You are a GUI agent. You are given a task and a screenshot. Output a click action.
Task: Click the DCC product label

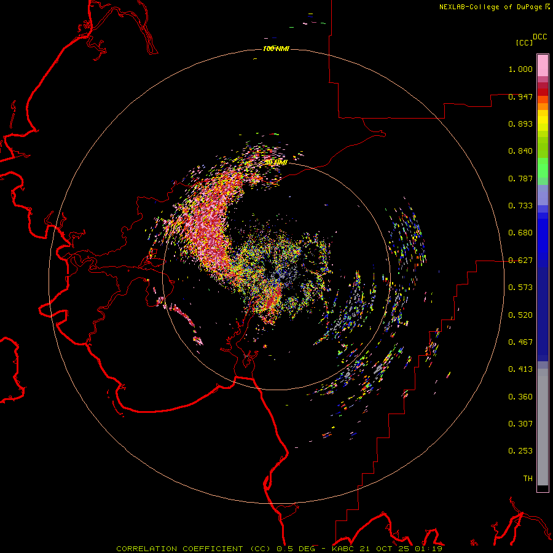pyautogui.click(x=540, y=37)
